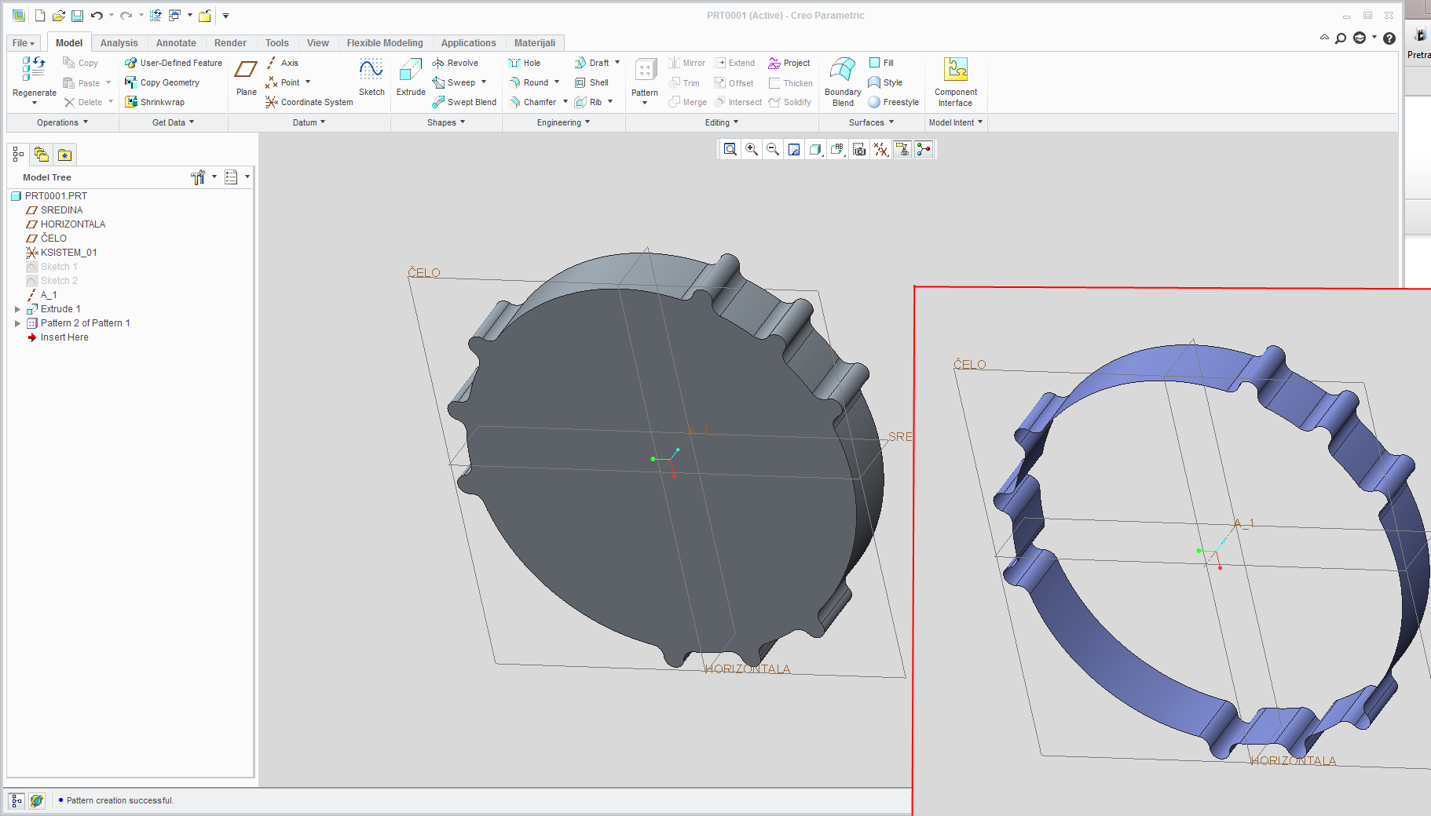Open the View ribbon tab
This screenshot has width=1431, height=816.
click(317, 43)
